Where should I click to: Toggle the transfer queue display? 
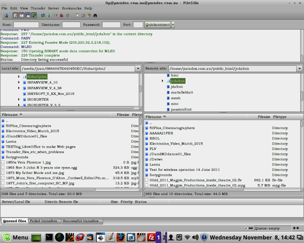pos(34,16)
